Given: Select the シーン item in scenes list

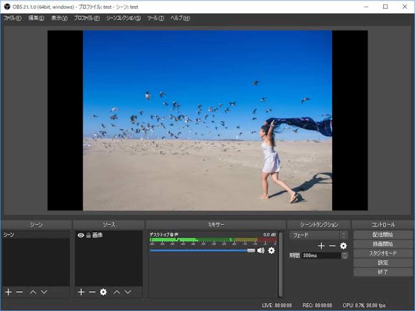Looking at the screenshot, I should pyautogui.click(x=36, y=235).
